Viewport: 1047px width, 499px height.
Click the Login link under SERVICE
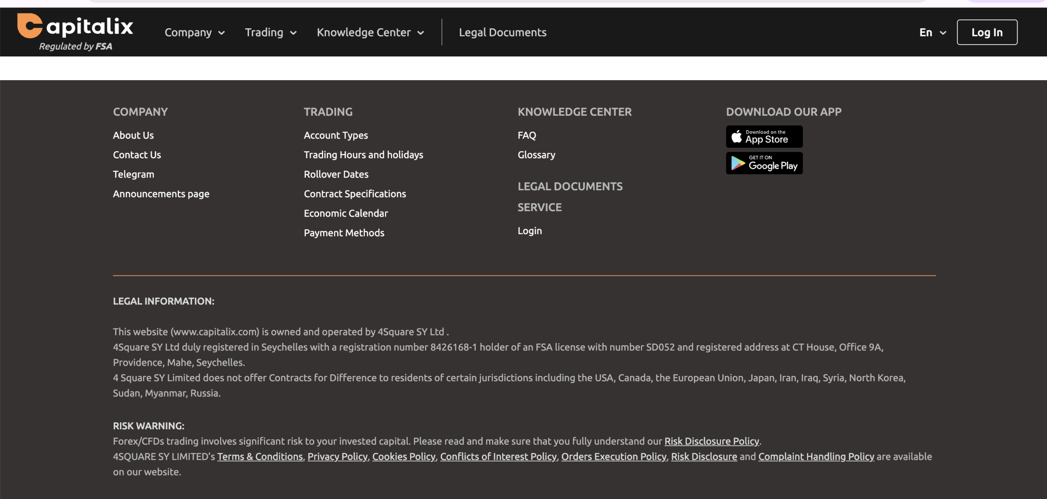click(x=530, y=231)
